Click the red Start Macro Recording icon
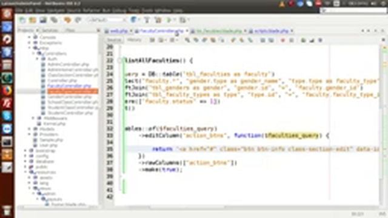This screenshot has height=218, width=388. [283, 40]
